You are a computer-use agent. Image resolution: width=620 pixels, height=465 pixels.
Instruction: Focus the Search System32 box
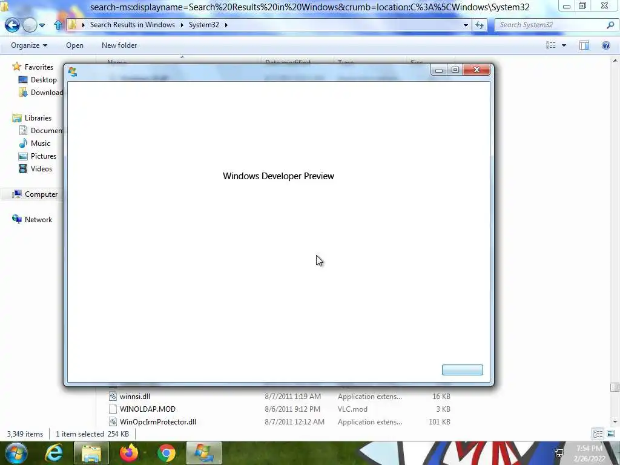point(551,25)
